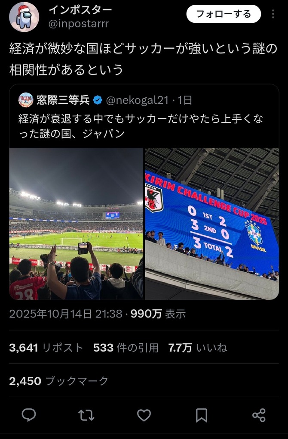Viewport: 288px width, 439px height.
Task: Tap the reply speech bubble icon
Action: (29, 415)
